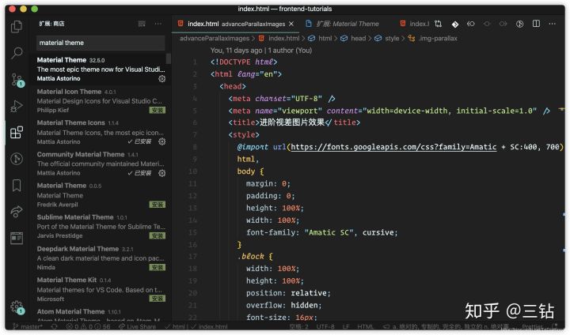Click the sync changes icon in the status bar
This screenshot has width=570, height=335.
coord(54,326)
